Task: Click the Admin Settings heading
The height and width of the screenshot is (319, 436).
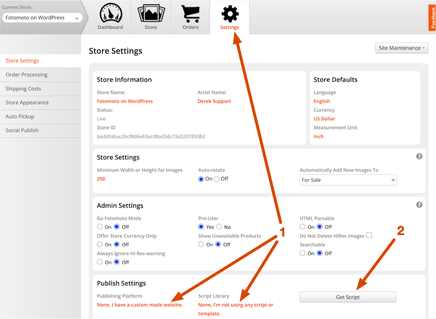Action: 120,206
